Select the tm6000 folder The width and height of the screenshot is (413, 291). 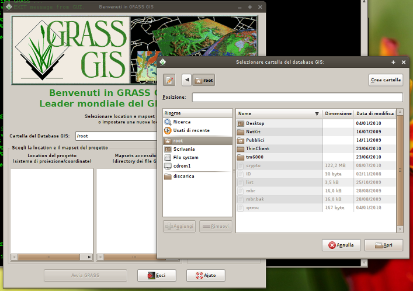[x=316, y=157]
